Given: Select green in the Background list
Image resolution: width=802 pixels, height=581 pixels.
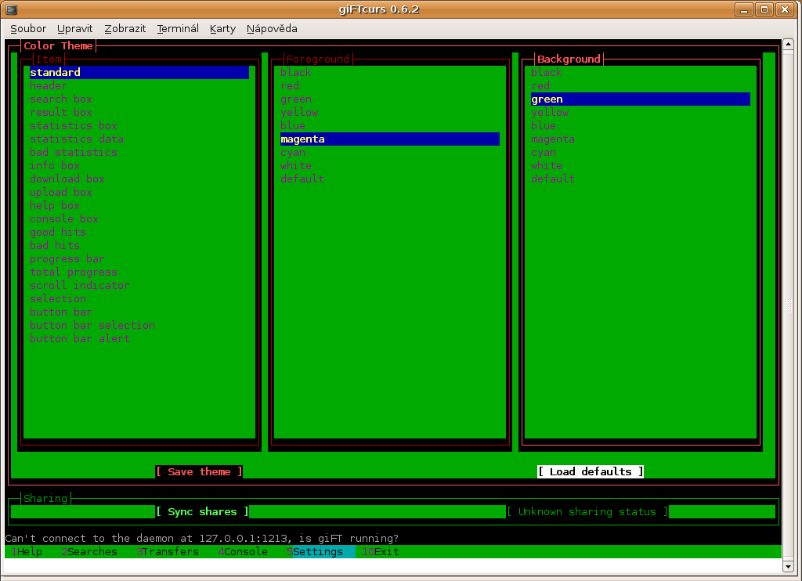Looking at the screenshot, I should point(641,99).
